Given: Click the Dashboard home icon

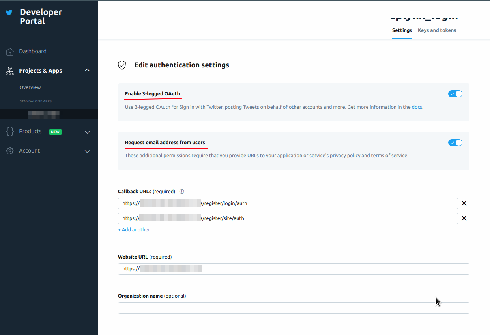Looking at the screenshot, I should (x=10, y=52).
